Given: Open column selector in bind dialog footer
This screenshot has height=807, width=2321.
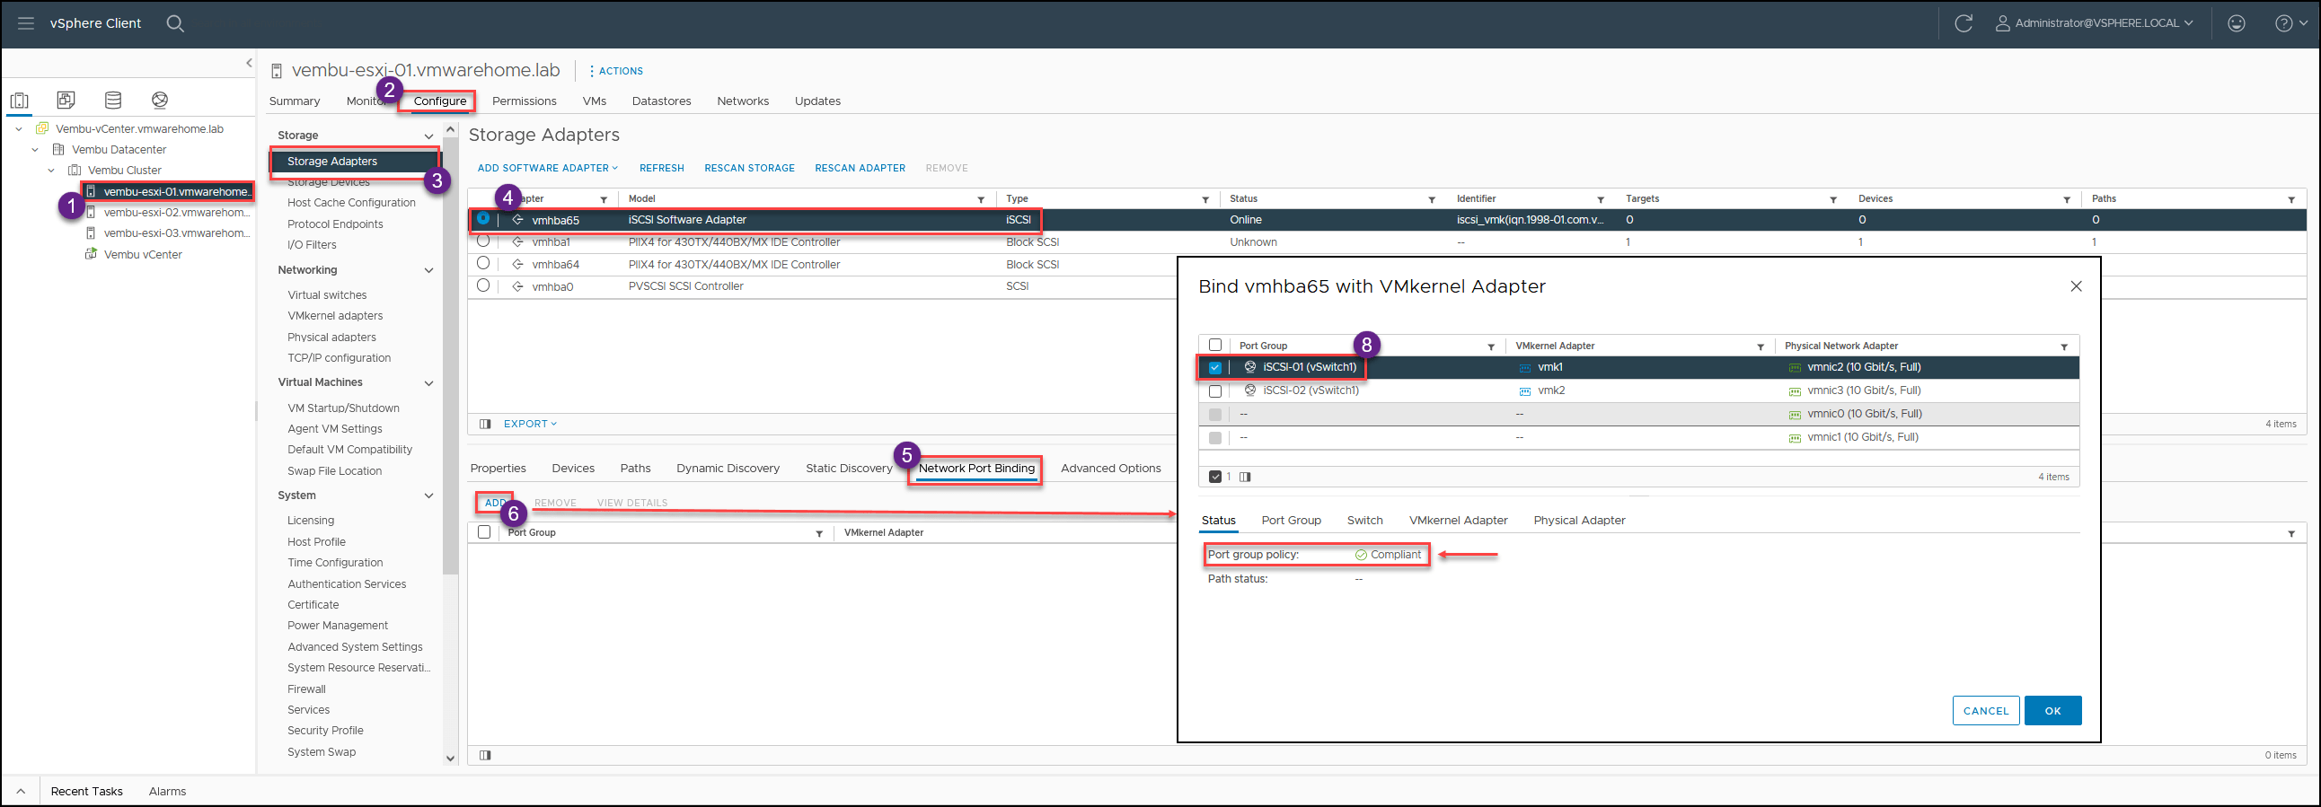Looking at the screenshot, I should coord(1245,477).
